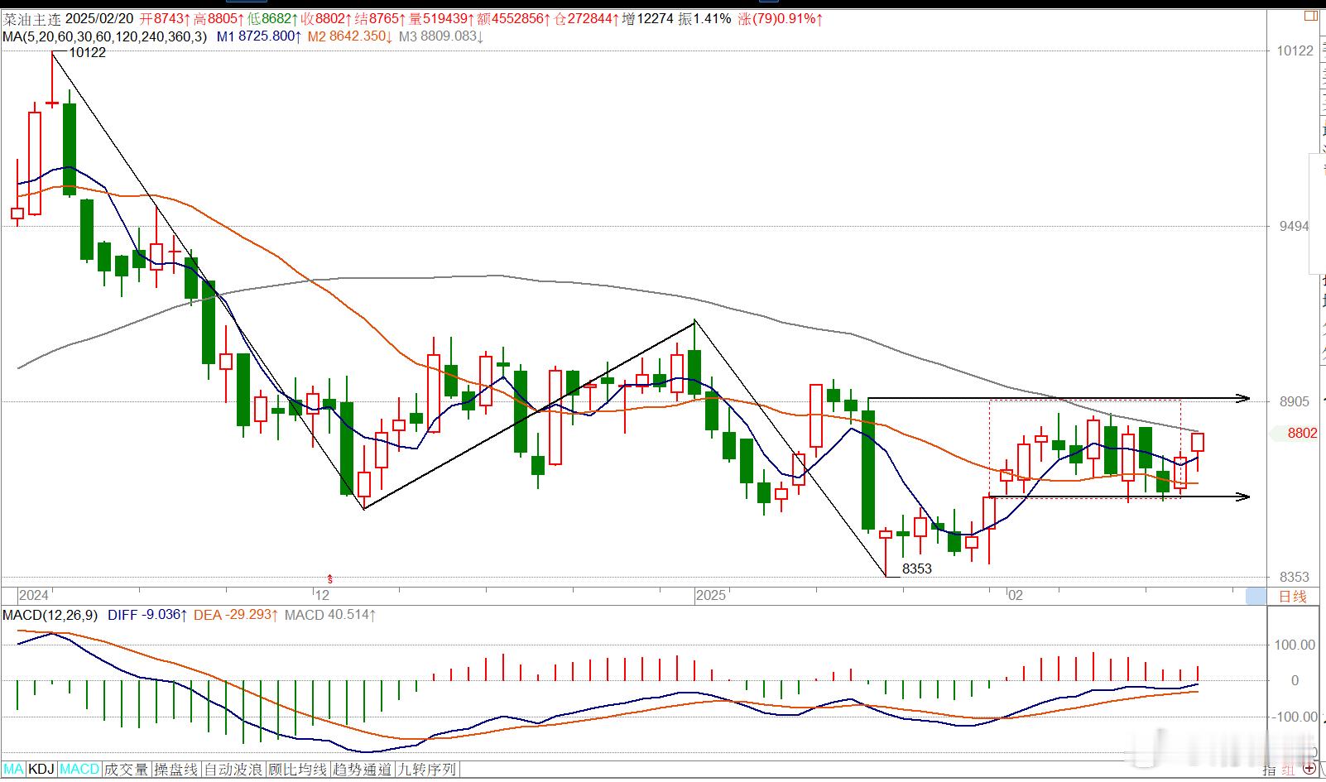1326x782 pixels.
Task: Click the 涨(79)0.91% change figure
Action: pos(780,18)
